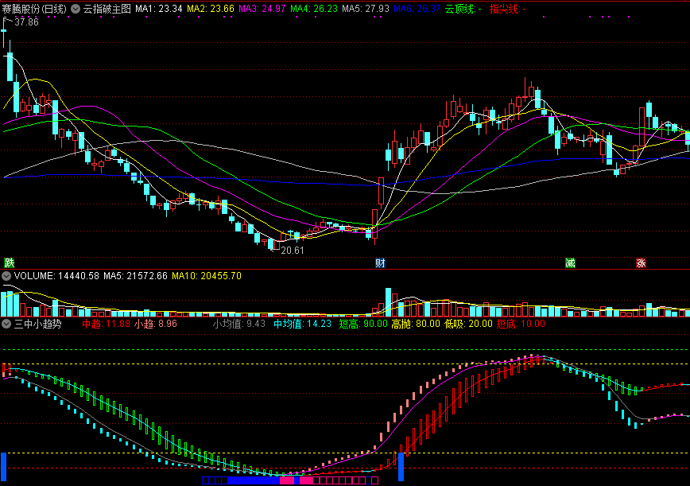
Task: Select the blue MA6: 26.37 label
Action: (417, 9)
